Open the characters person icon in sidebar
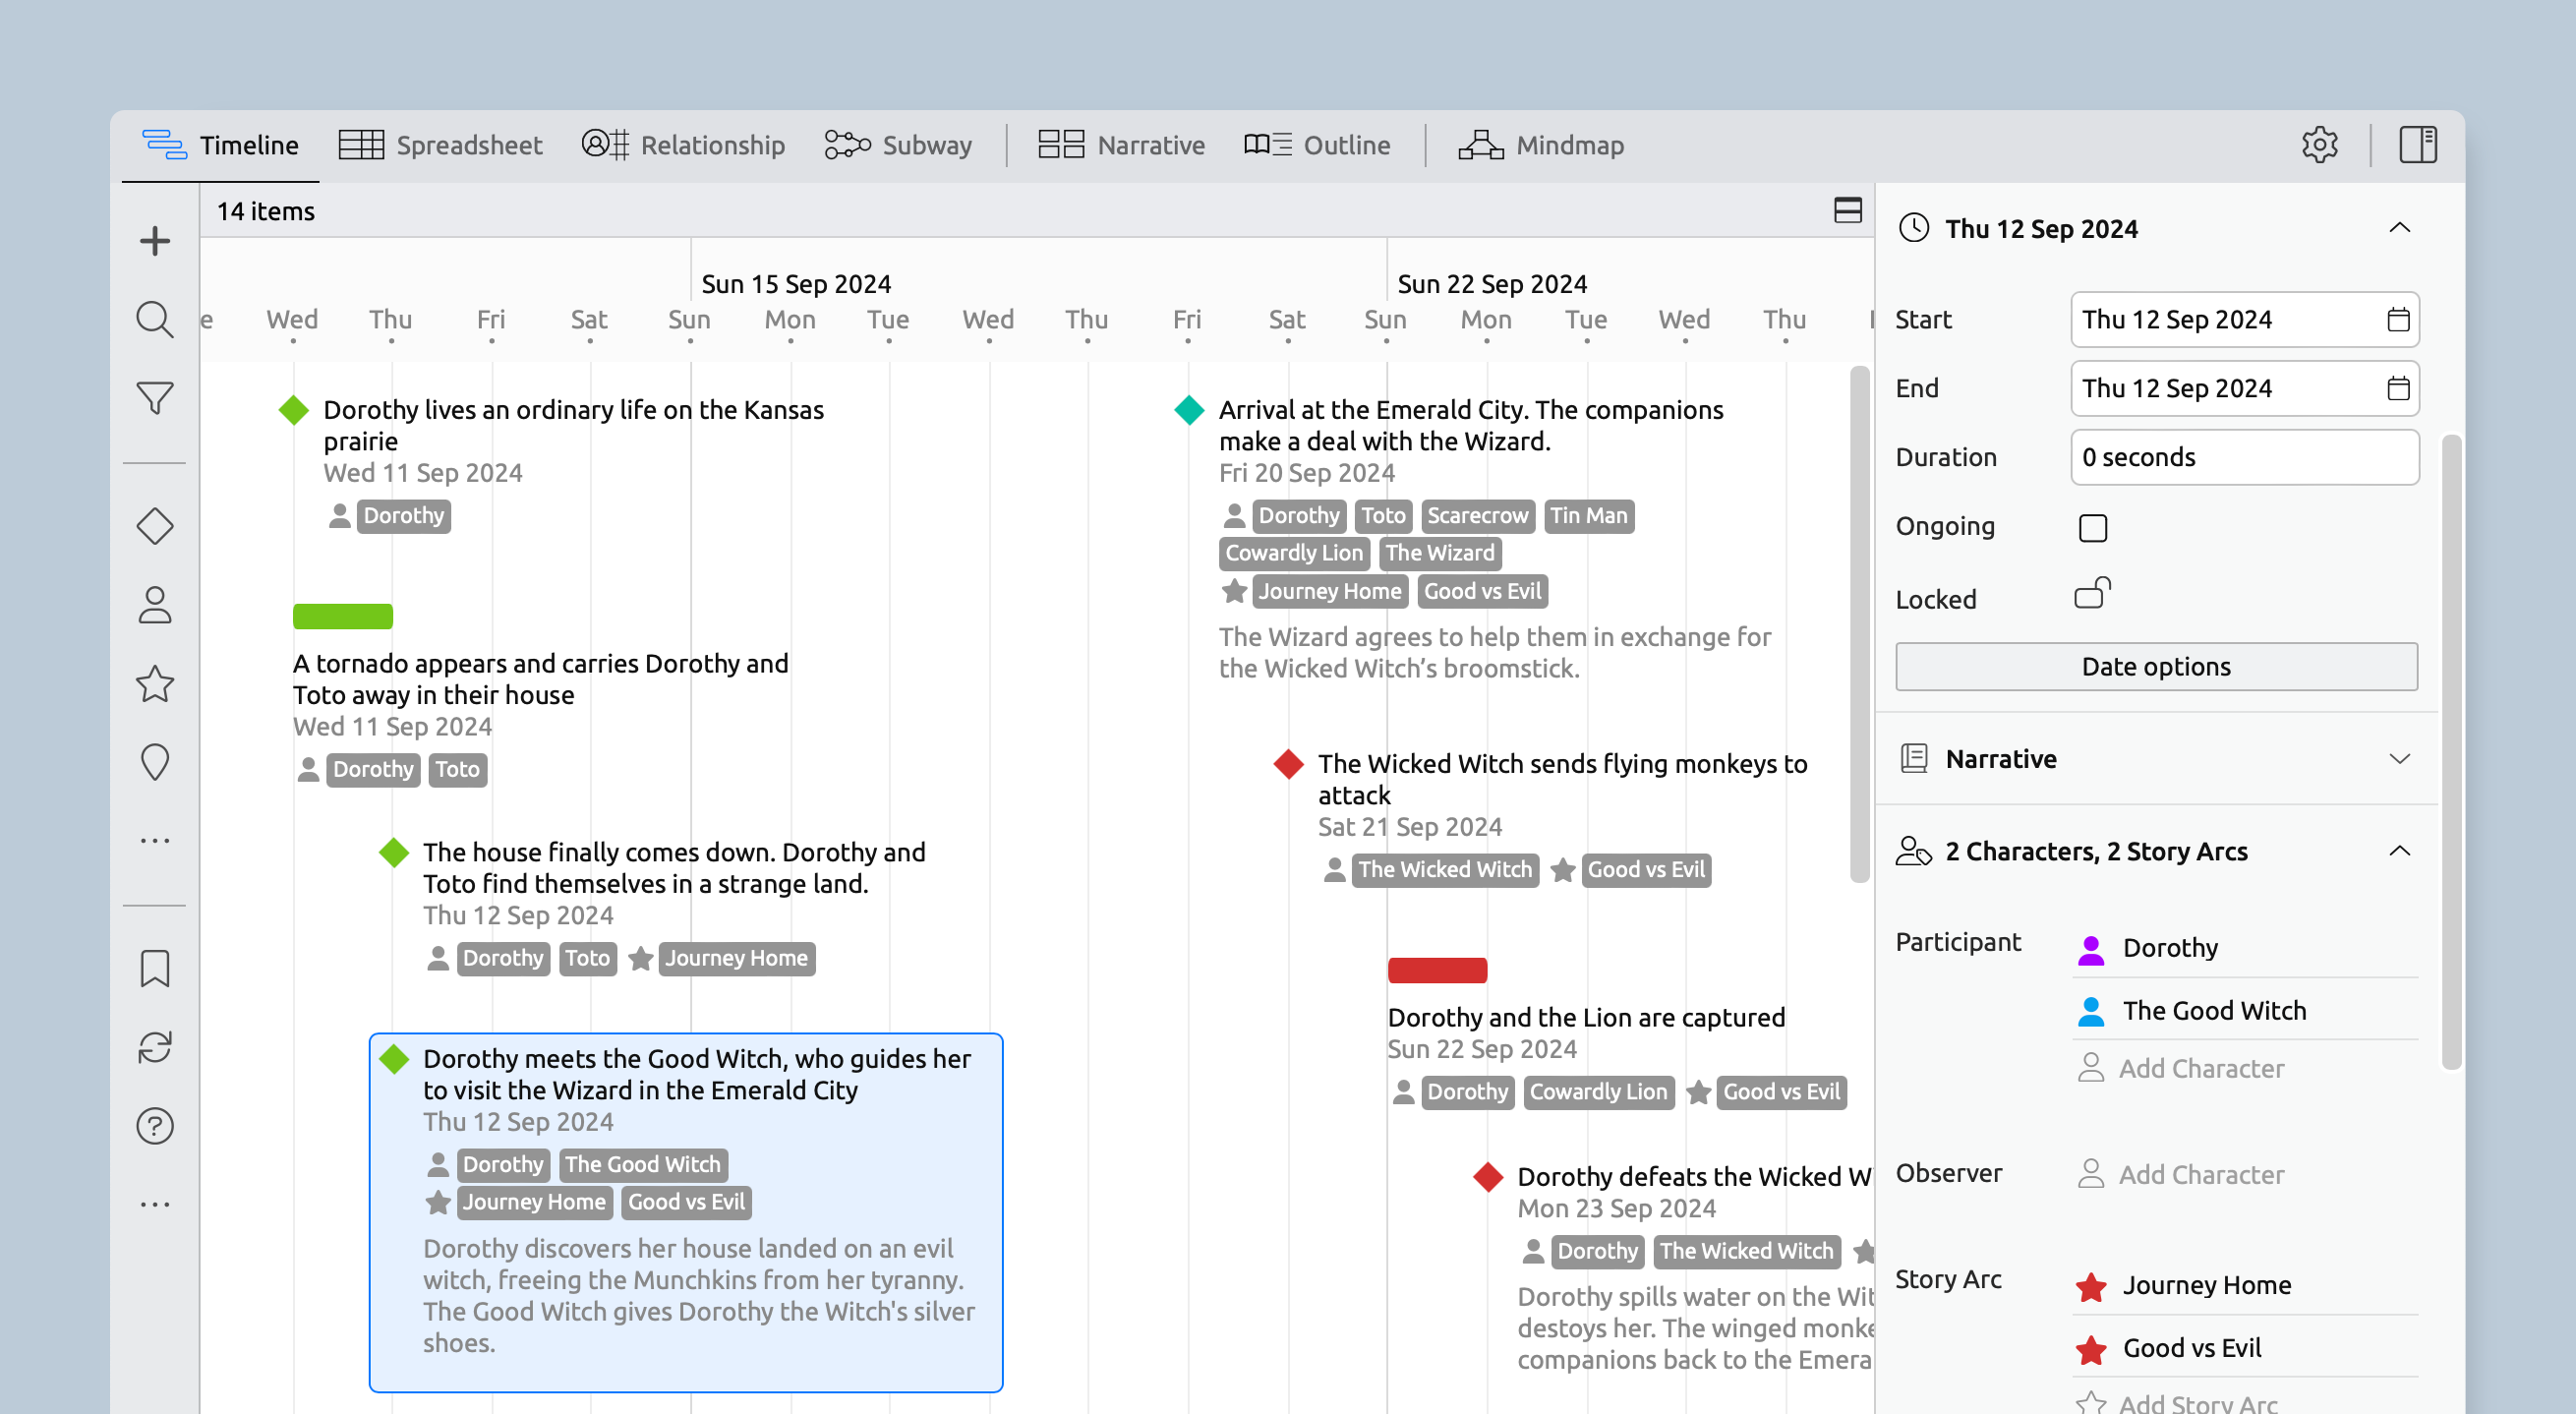The height and width of the screenshot is (1414, 2576). coord(155,605)
